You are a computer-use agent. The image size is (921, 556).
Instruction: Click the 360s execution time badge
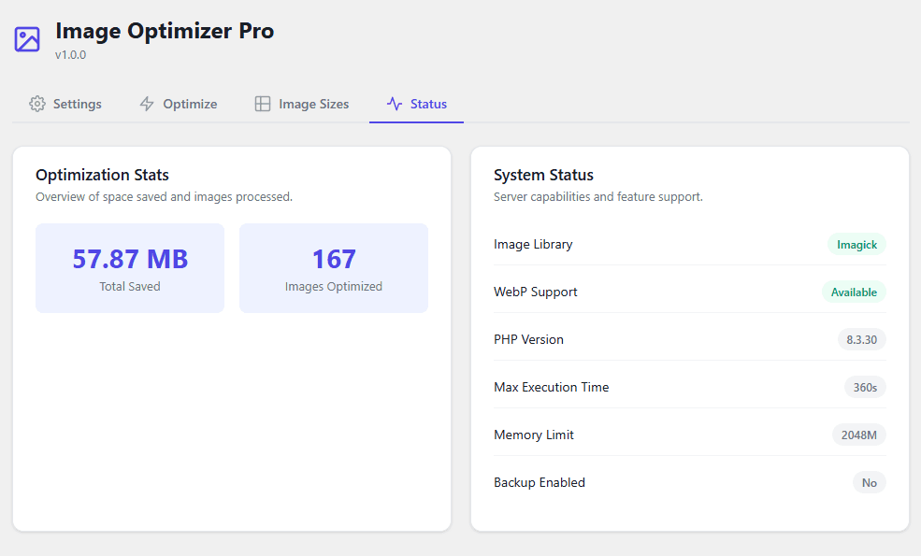(865, 388)
